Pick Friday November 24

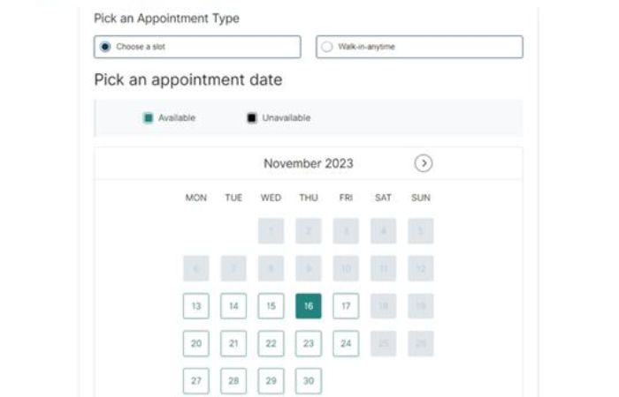[346, 343]
